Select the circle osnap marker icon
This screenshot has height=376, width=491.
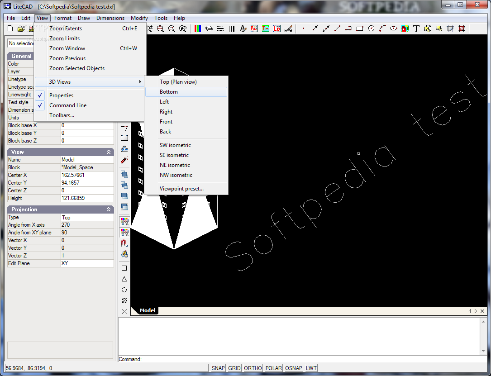click(x=124, y=290)
